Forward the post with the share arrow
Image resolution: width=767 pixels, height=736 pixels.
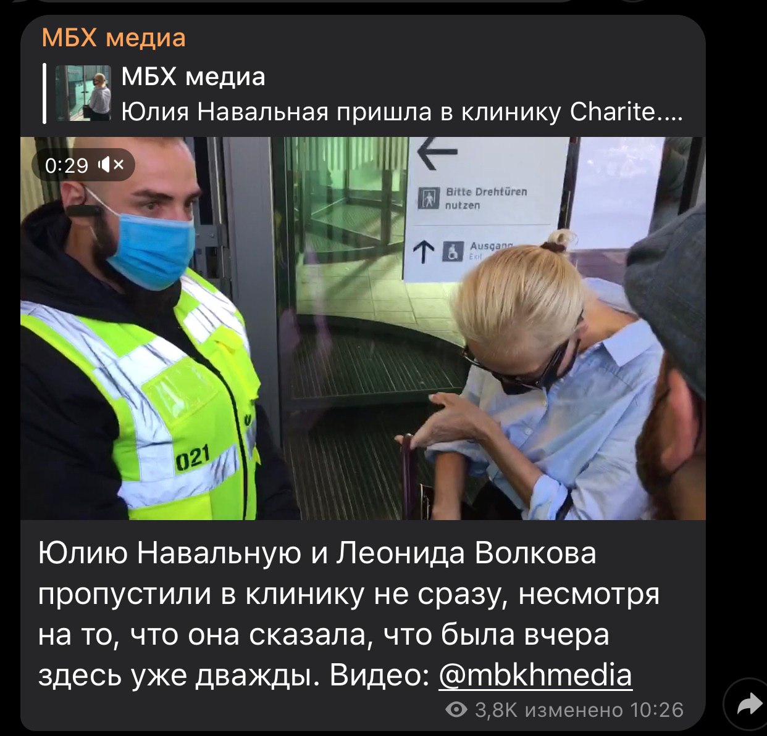pyautogui.click(x=748, y=705)
